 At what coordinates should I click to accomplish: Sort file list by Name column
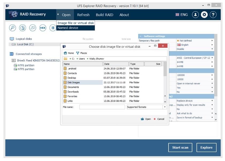[83, 64]
